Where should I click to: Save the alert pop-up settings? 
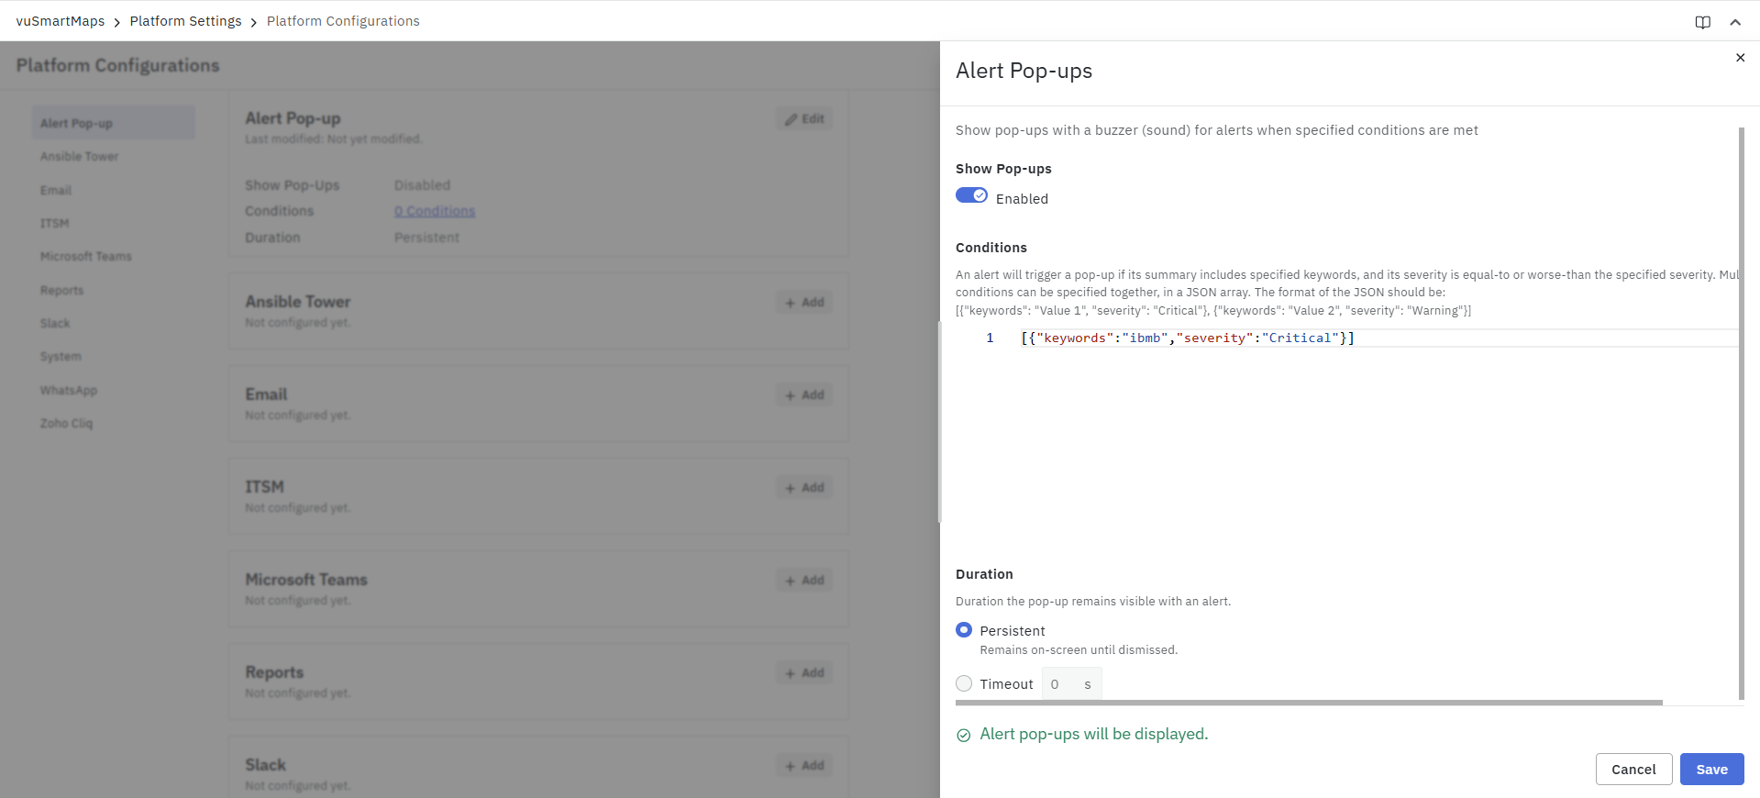tap(1711, 770)
